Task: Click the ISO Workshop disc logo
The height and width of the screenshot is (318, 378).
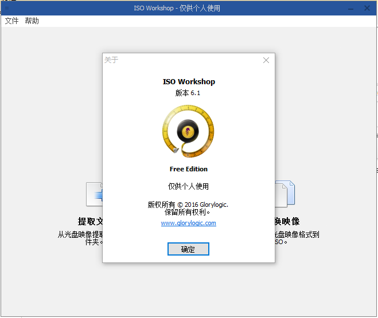Action: tap(188, 131)
